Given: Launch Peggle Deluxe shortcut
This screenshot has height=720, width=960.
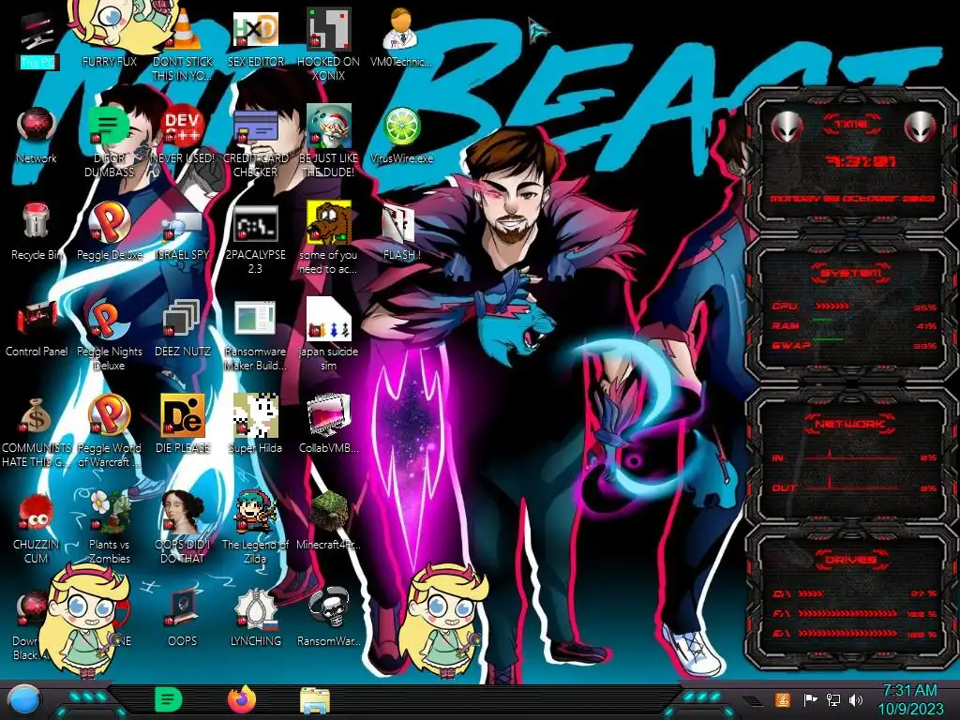Looking at the screenshot, I should pyautogui.click(x=109, y=232).
